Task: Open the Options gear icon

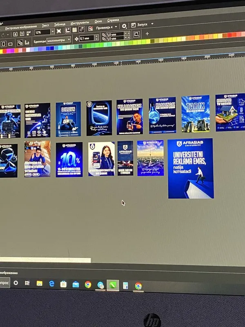Action: [x=124, y=26]
